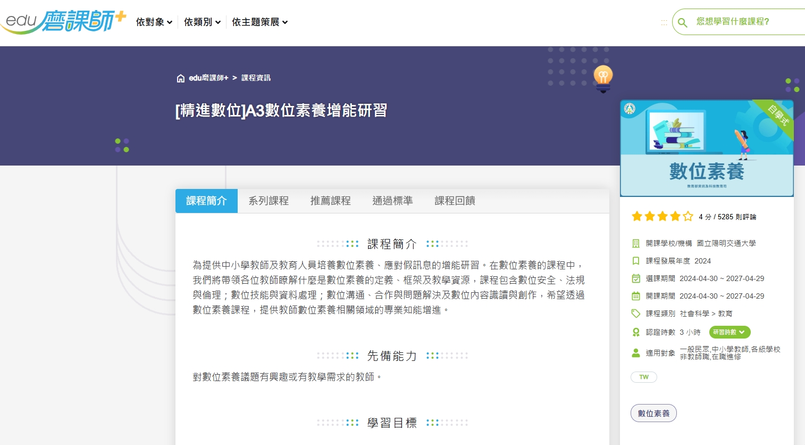Click the bookmark icon beside 課程發展年度

pos(635,261)
